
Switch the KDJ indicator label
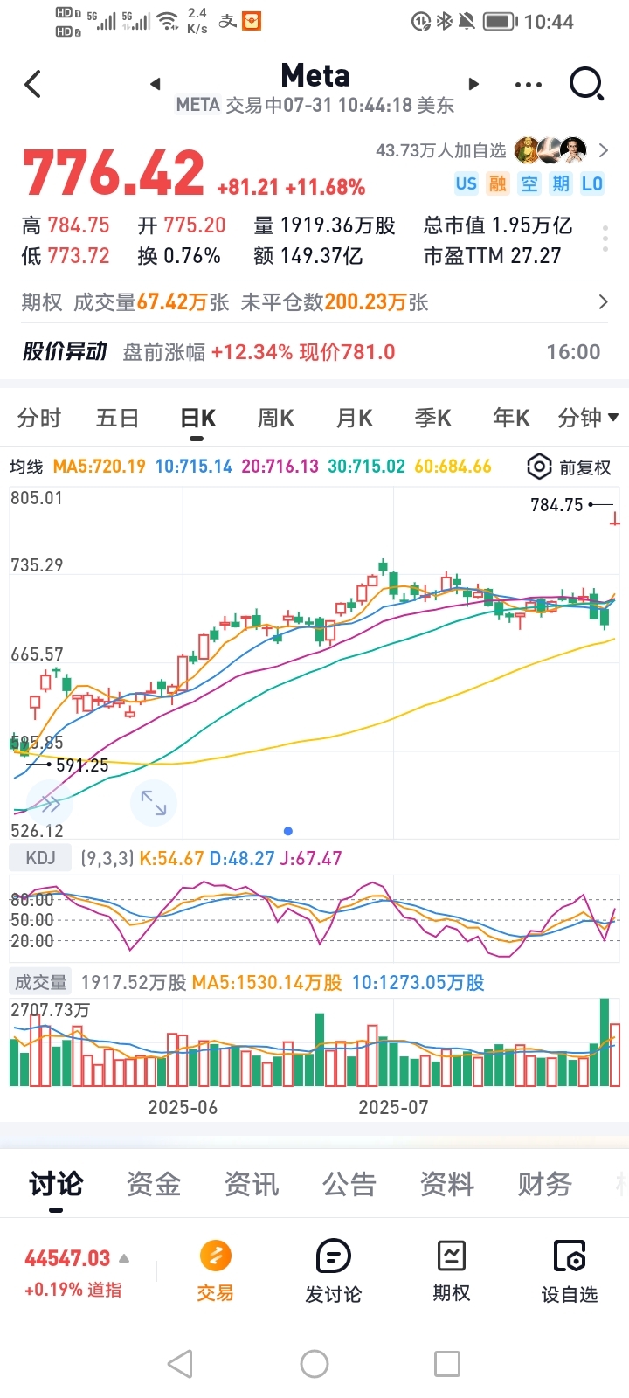pyautogui.click(x=40, y=858)
